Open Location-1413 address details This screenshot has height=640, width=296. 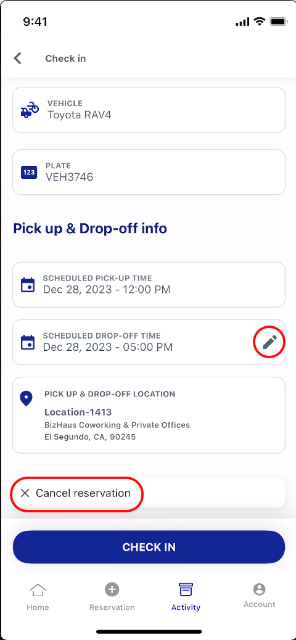coord(149,415)
